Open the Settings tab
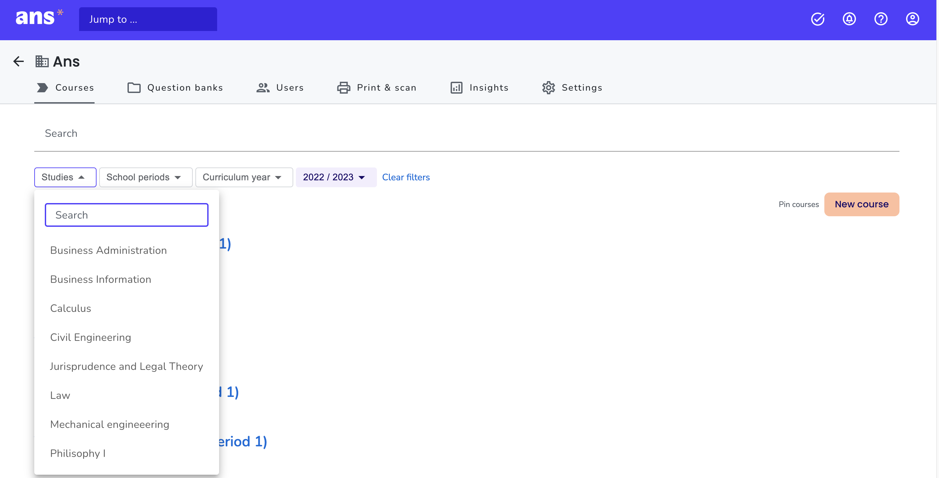 (x=572, y=87)
